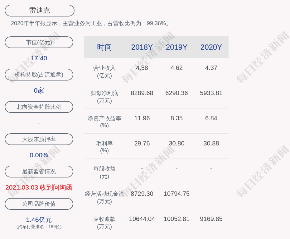Click the red 2021.03.03 收到问询函 notice
Screen dimensions: 290x239
(39, 187)
